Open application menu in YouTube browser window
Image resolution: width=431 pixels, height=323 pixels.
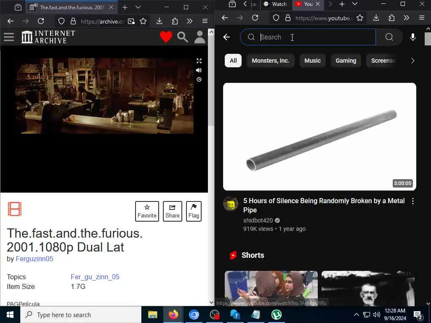(422, 18)
